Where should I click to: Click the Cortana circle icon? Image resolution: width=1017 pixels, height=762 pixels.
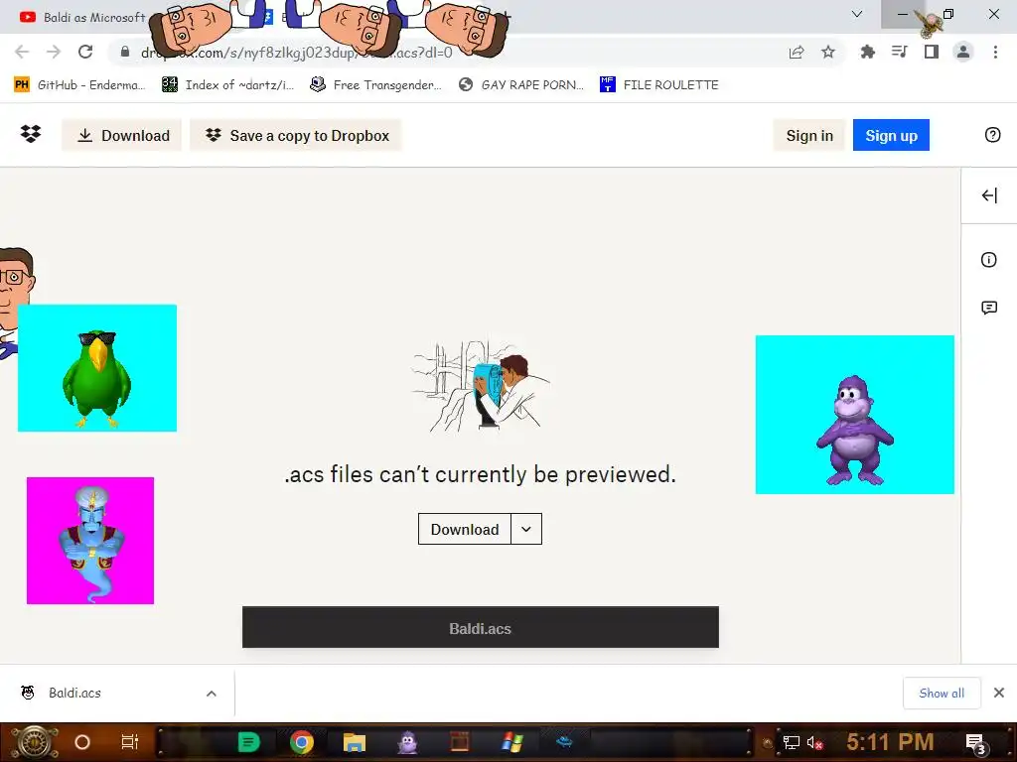point(81,742)
